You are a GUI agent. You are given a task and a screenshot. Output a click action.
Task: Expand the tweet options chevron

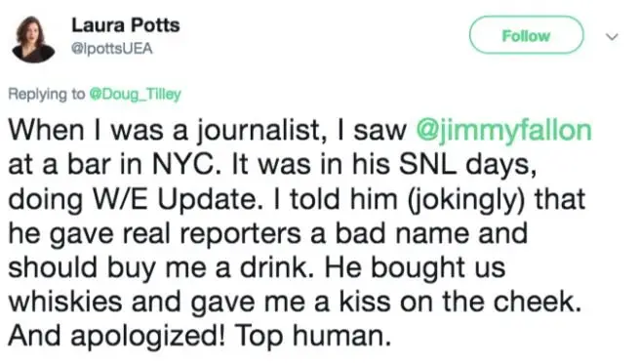pos(612,37)
